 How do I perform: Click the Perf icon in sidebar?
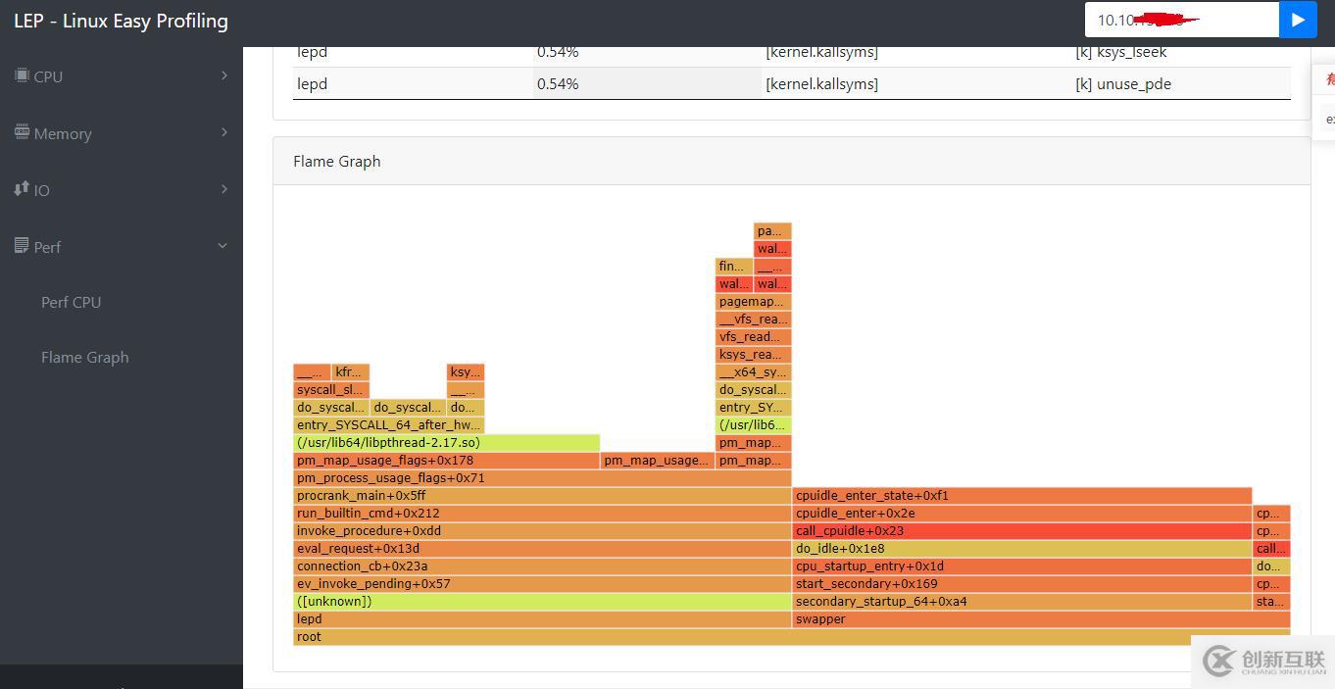22,246
